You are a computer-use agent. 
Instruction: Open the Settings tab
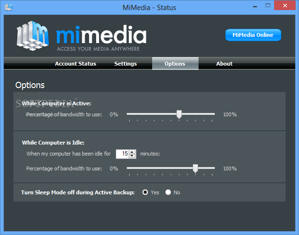point(125,64)
